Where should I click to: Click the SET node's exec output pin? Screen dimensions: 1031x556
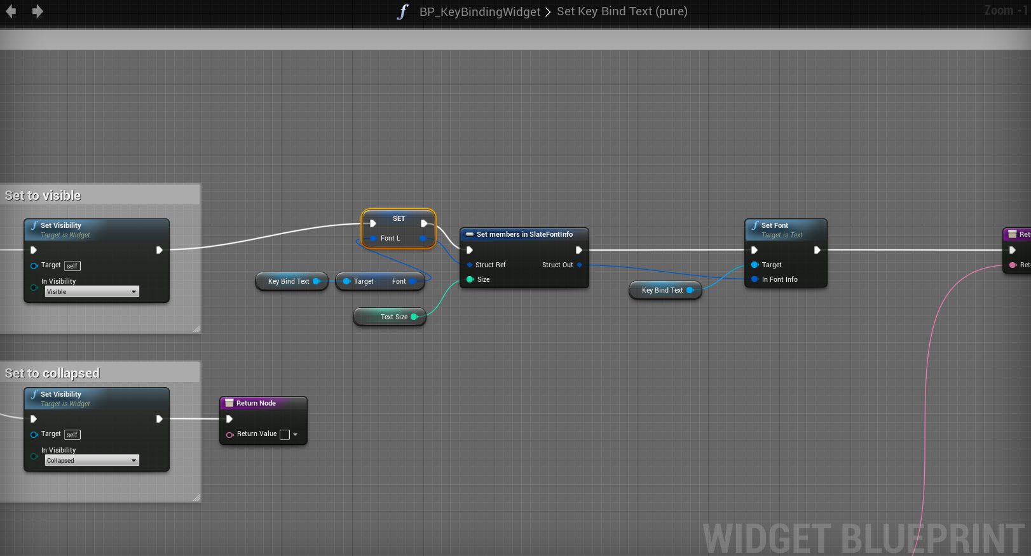[x=424, y=223]
